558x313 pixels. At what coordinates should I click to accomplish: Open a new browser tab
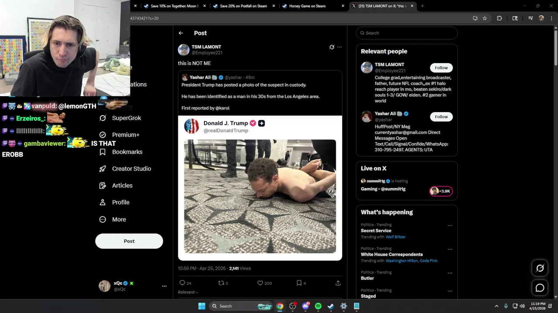[422, 6]
